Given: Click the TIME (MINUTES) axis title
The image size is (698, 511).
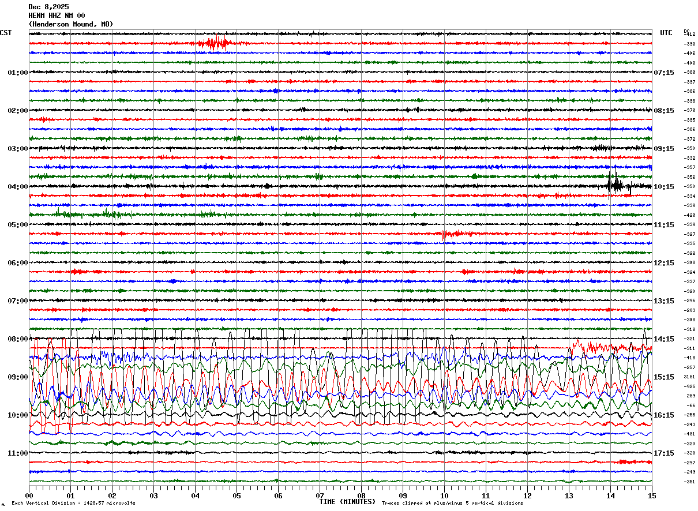Looking at the screenshot, I should (347, 502).
